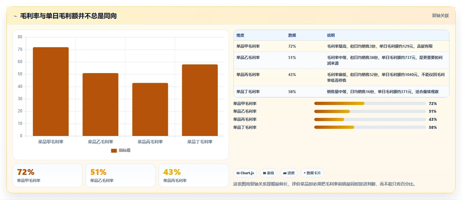Click description mentioning 单日毛利额约1040元
This screenshot has width=462, height=200.
pos(386,78)
